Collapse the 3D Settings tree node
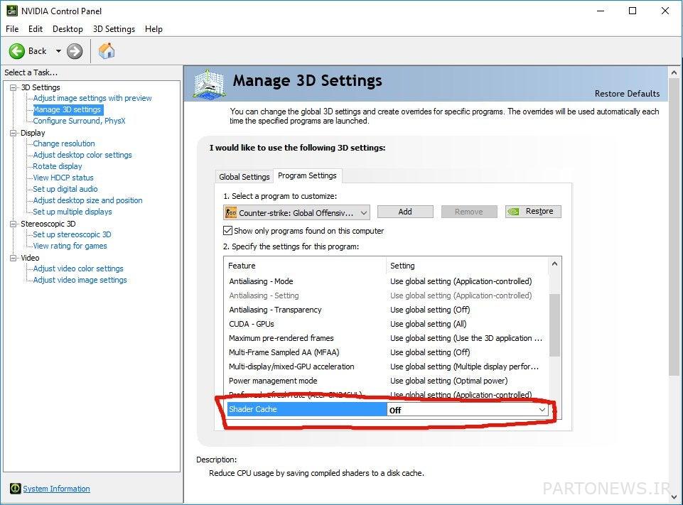Viewport: 683px width, 505px height. 13,87
